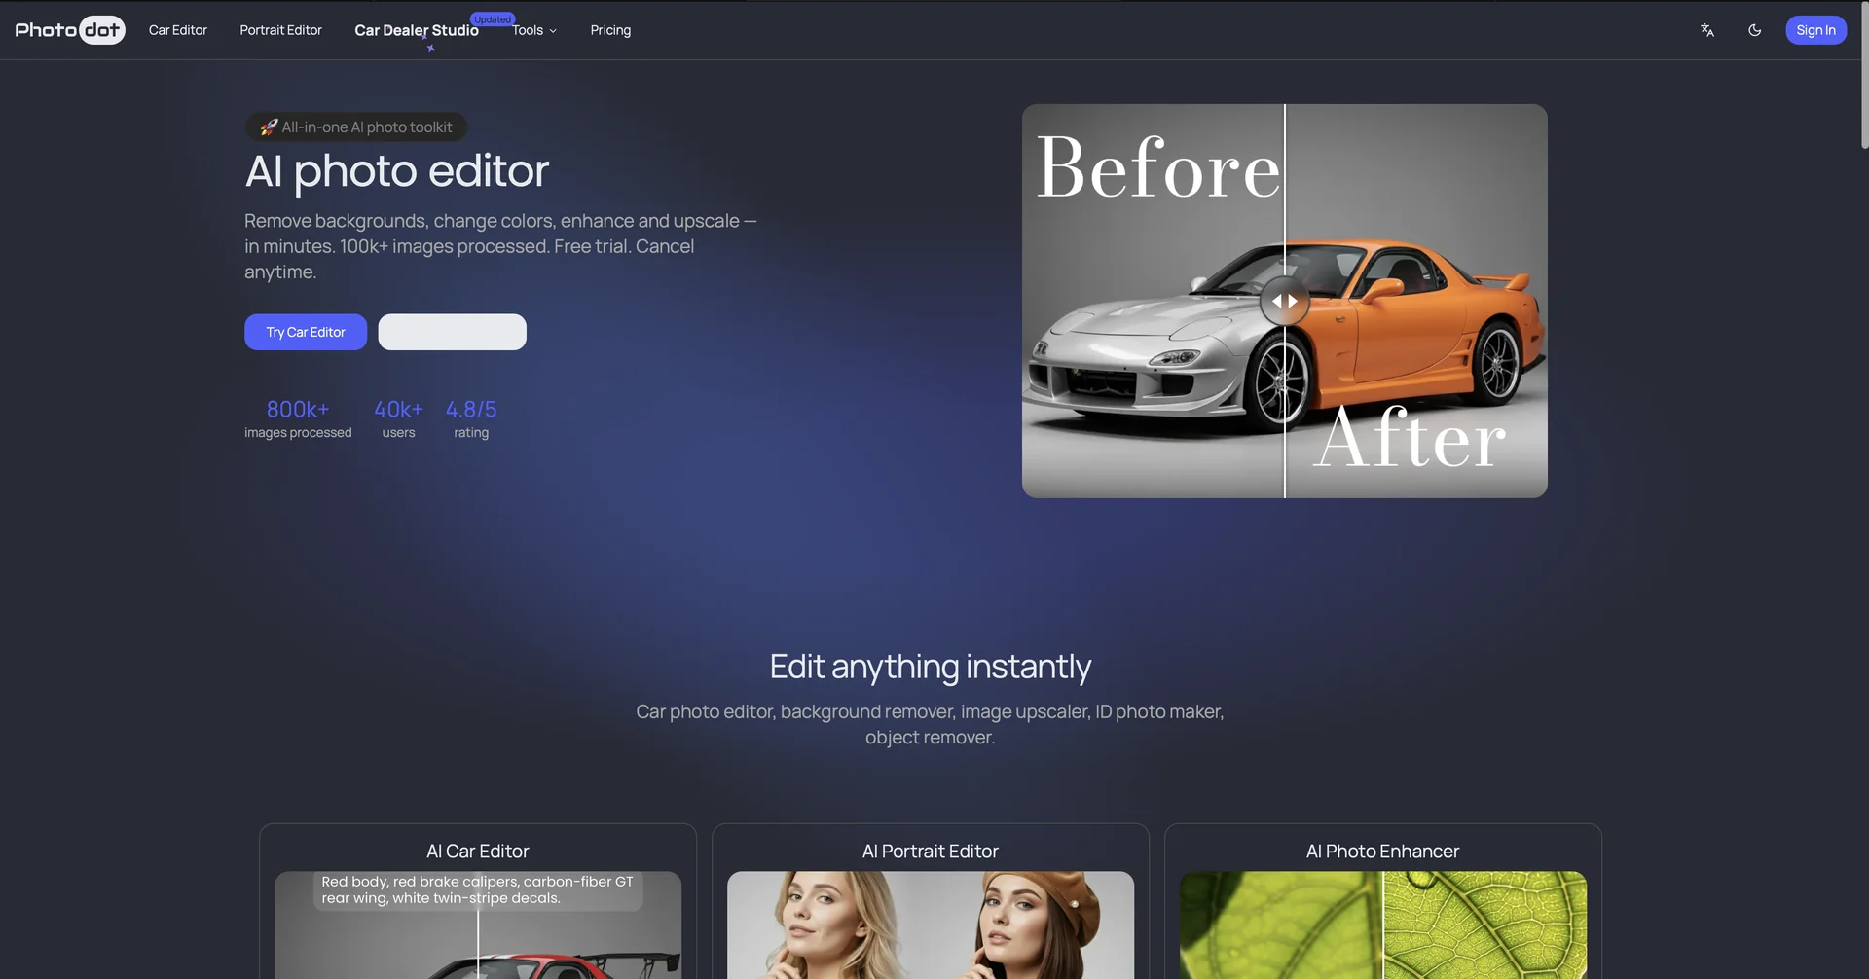Click the AI Portrait Editor portrait thumbnail
1869x979 pixels.
tap(930, 925)
